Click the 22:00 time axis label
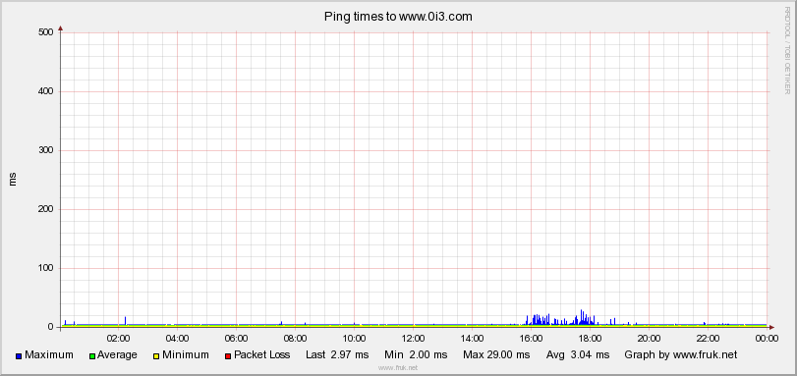This screenshot has height=376, width=797. click(x=708, y=338)
